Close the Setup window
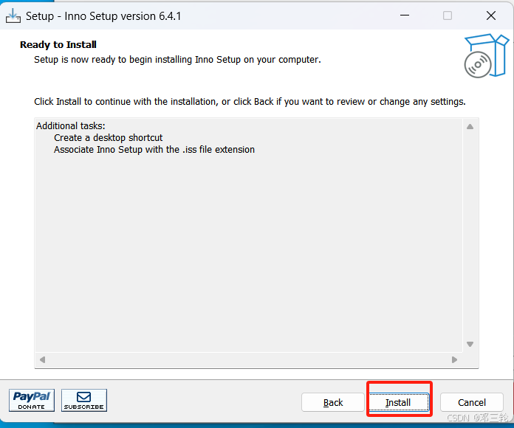Screen dimensions: 514x428 point(490,15)
